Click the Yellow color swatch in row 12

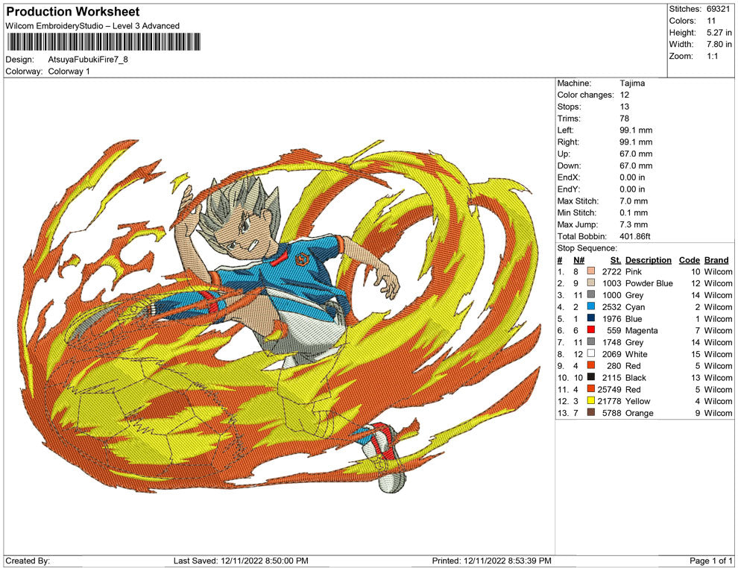click(x=590, y=401)
